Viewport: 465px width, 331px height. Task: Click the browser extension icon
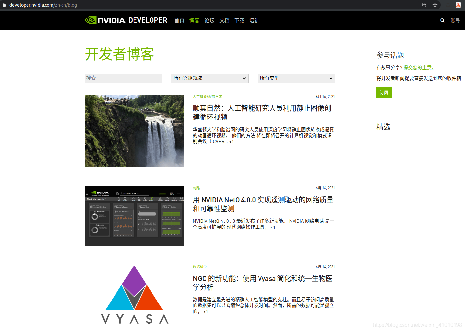click(458, 5)
